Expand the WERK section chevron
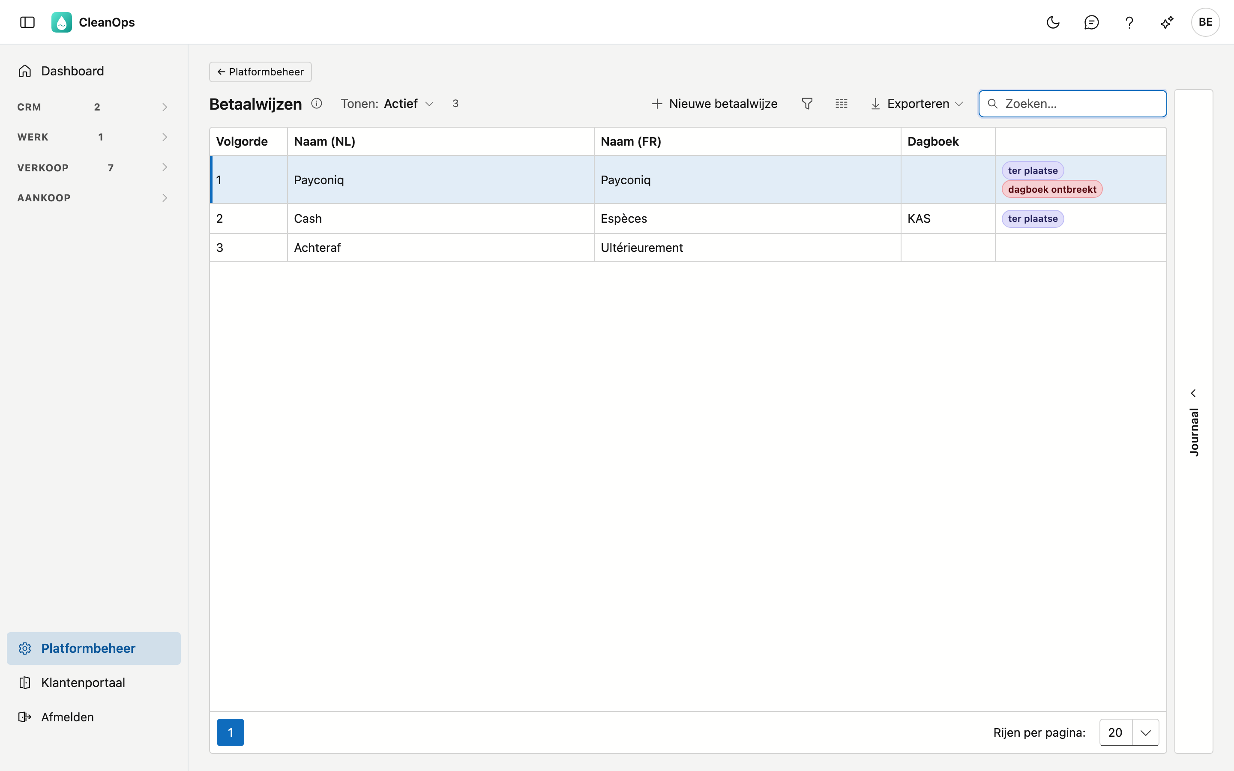The height and width of the screenshot is (771, 1234). pyautogui.click(x=164, y=137)
